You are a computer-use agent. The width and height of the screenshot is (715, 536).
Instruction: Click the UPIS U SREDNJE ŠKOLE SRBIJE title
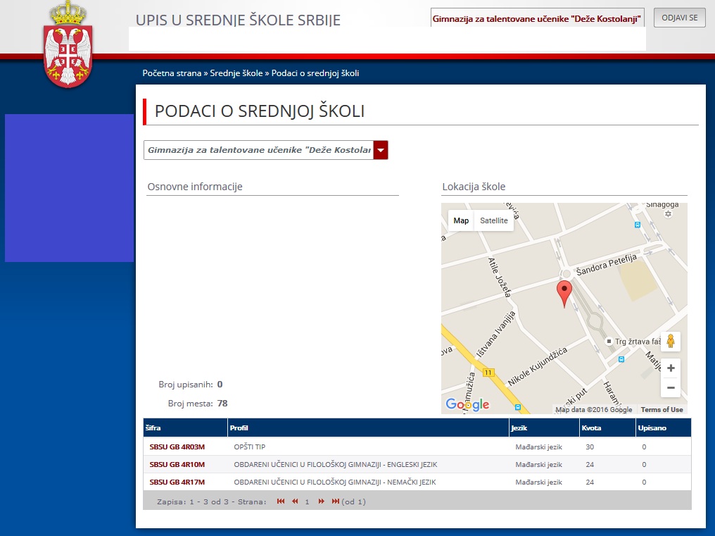238,20
